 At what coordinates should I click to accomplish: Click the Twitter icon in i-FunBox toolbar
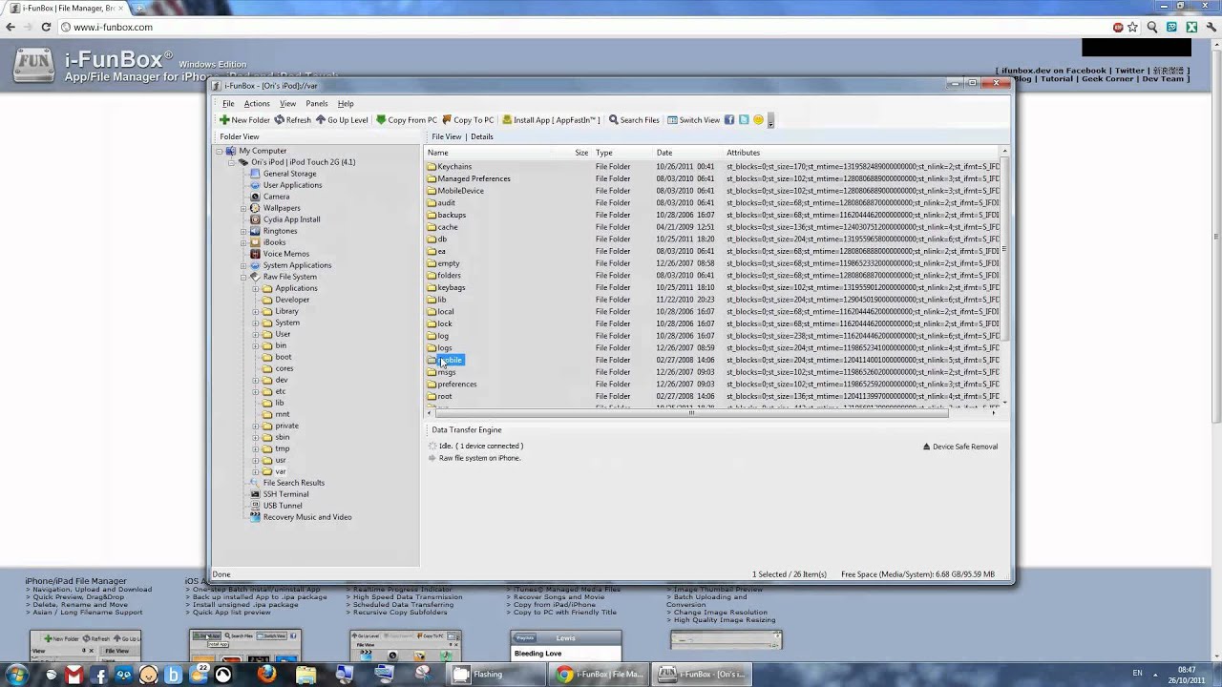click(744, 120)
